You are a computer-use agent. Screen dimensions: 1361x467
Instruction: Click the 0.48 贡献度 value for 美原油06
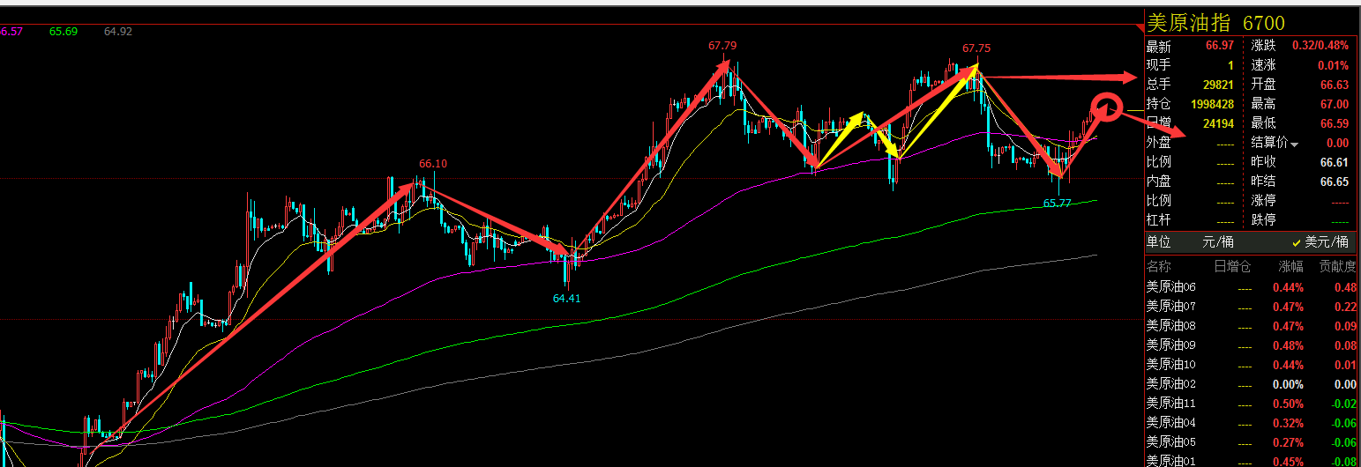point(1345,287)
